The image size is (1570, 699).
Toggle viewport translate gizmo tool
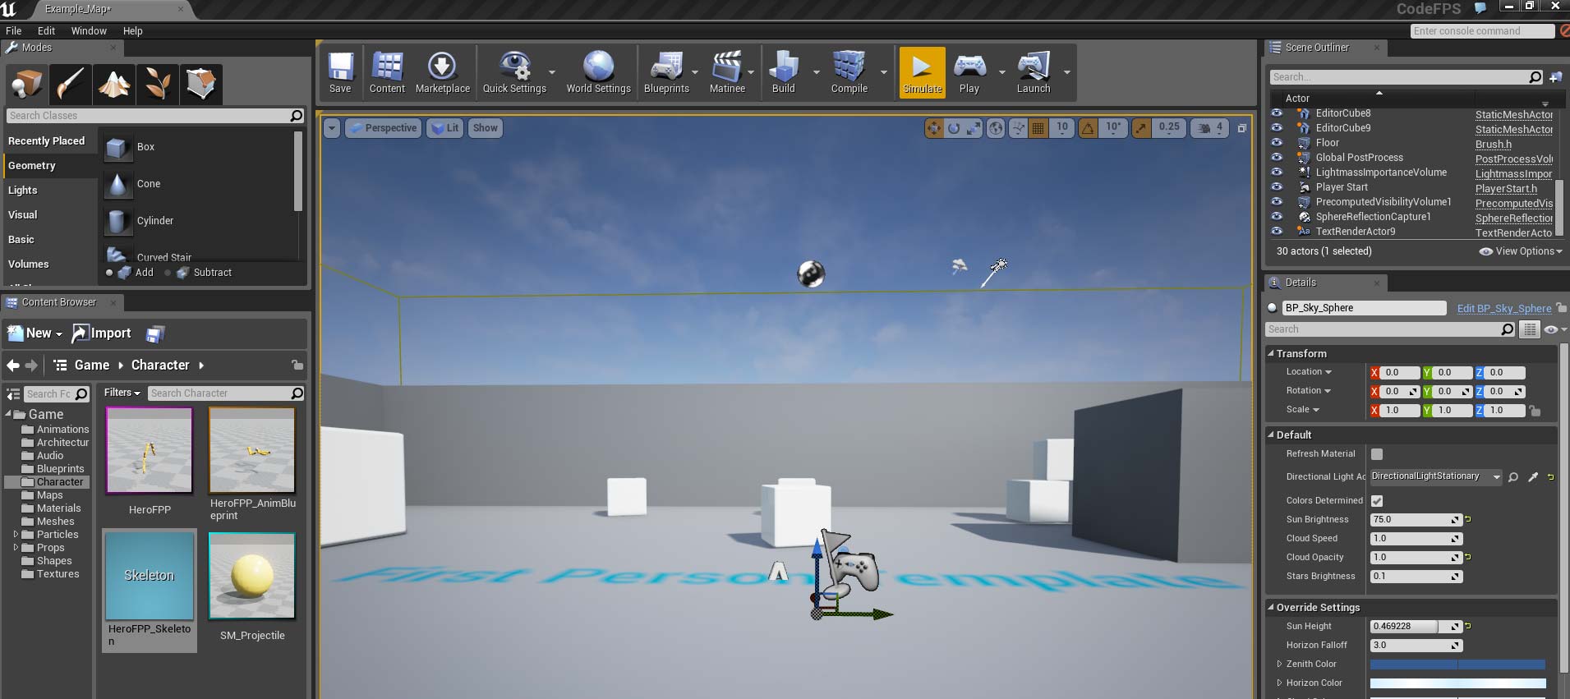934,128
